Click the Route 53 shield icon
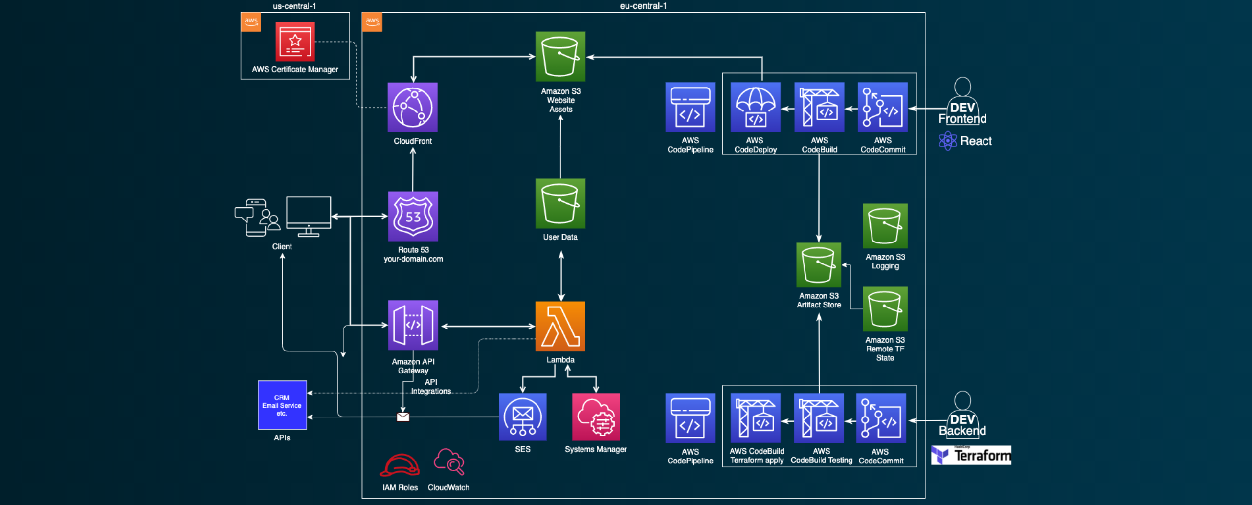 (x=413, y=216)
